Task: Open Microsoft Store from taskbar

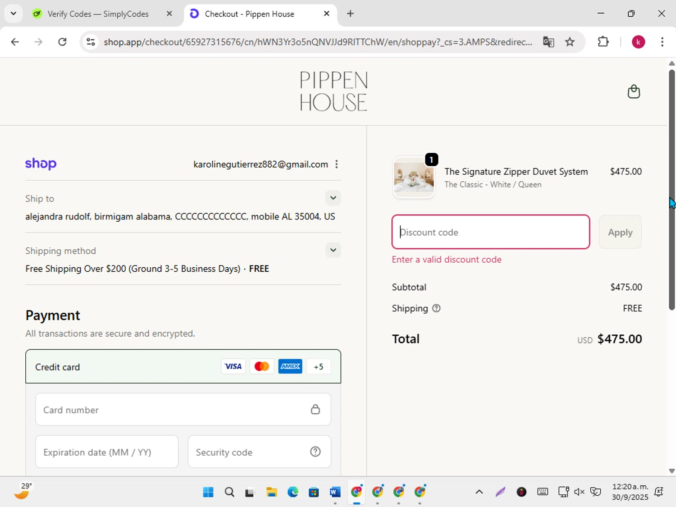Action: click(314, 492)
